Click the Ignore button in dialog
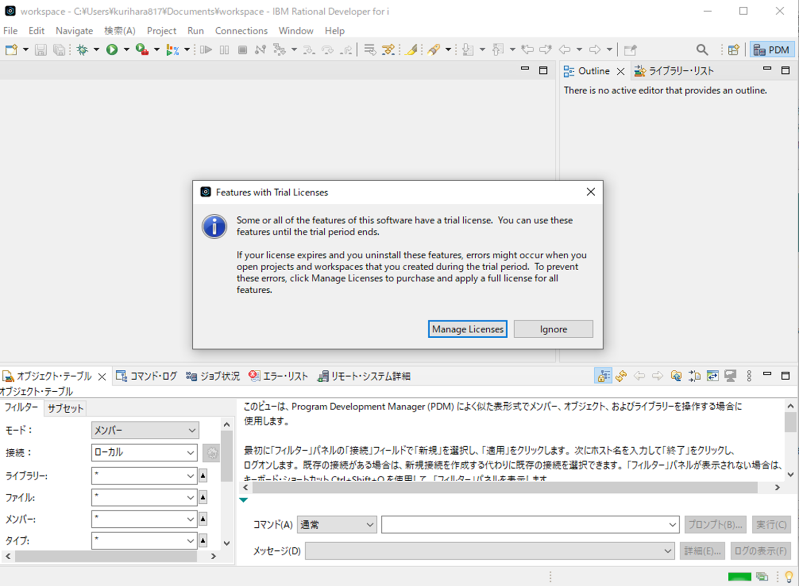 coord(553,329)
